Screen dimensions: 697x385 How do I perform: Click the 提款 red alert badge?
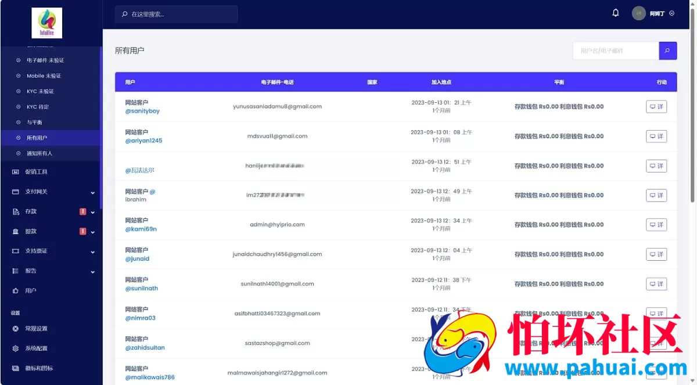tap(82, 231)
